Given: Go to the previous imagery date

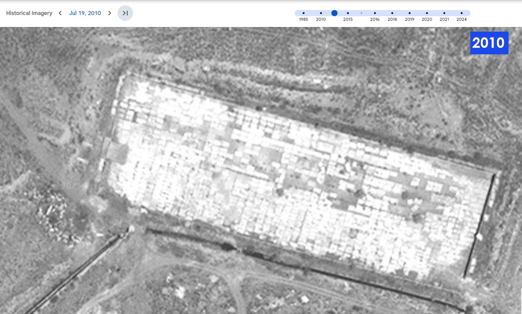Looking at the screenshot, I should coord(60,13).
